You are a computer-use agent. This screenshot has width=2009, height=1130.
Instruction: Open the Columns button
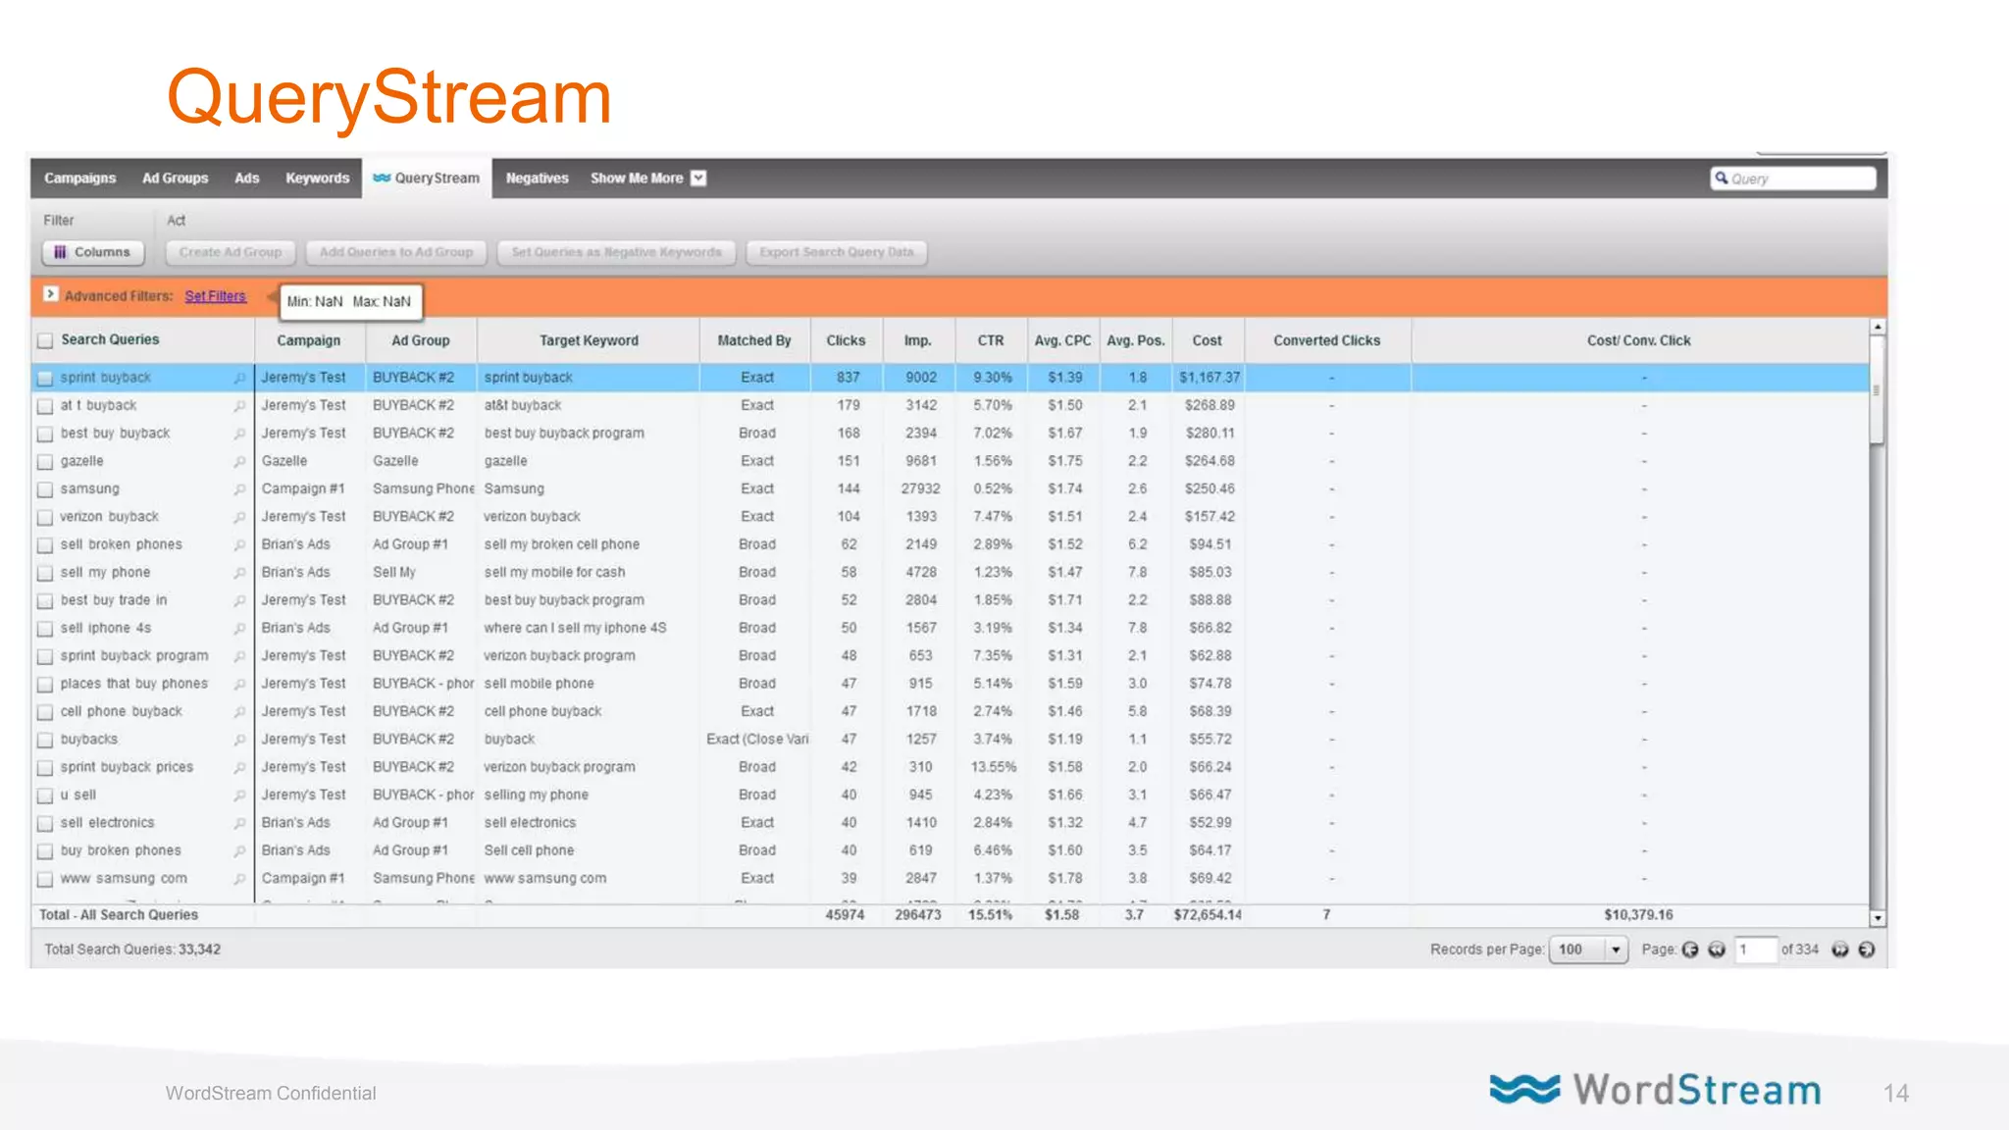(x=93, y=252)
